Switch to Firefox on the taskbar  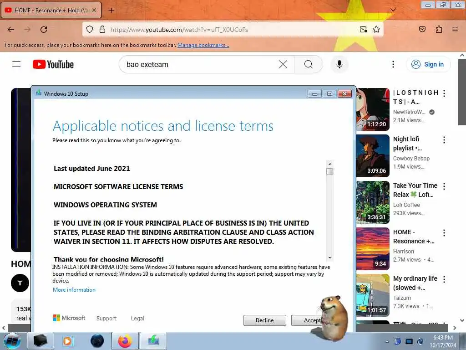(125, 341)
